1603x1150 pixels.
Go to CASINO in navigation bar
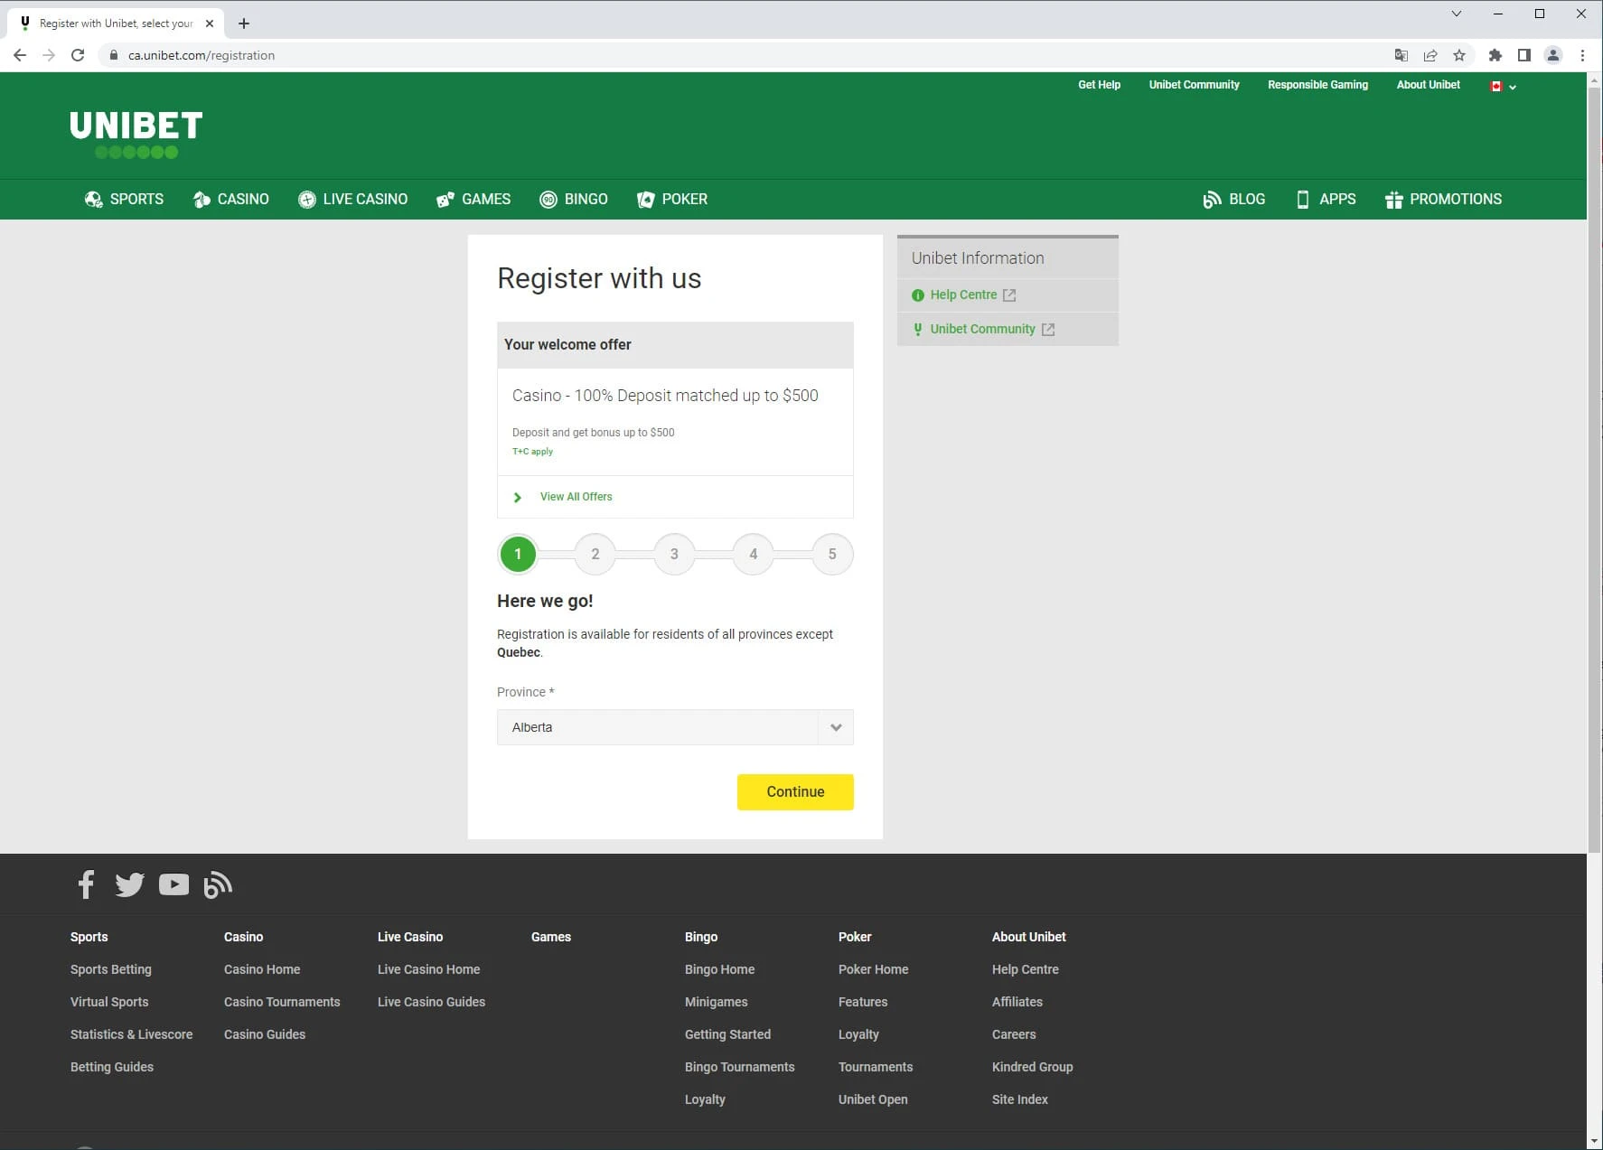point(230,199)
